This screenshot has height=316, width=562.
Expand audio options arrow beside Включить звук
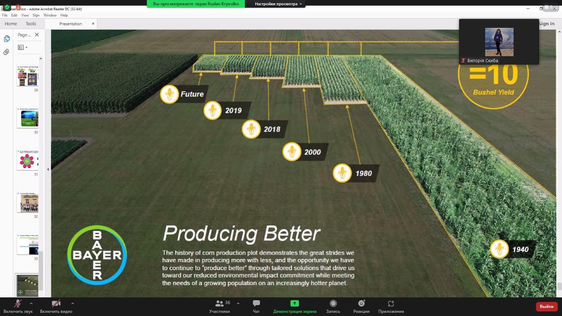31,303
